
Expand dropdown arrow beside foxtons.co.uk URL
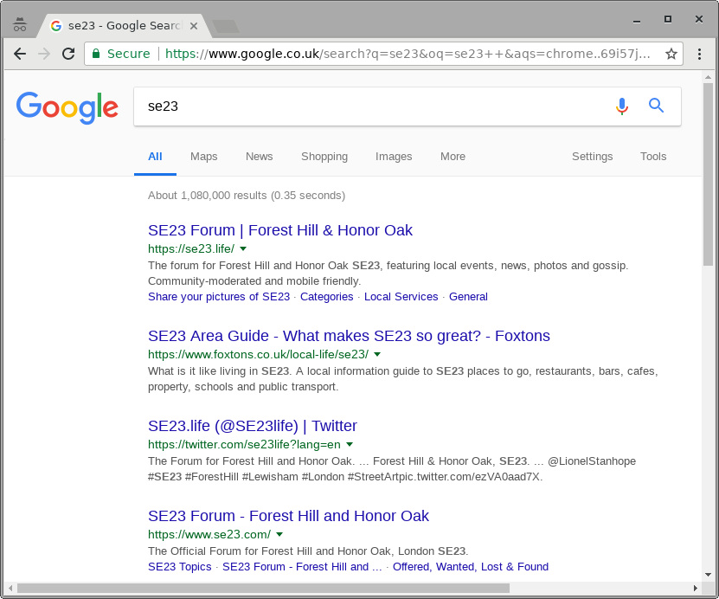coord(377,355)
